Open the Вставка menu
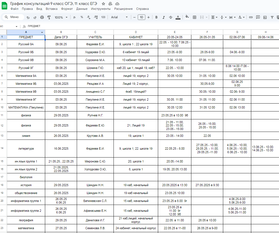Viewport: 279px width, 233px height. tap(51, 9)
